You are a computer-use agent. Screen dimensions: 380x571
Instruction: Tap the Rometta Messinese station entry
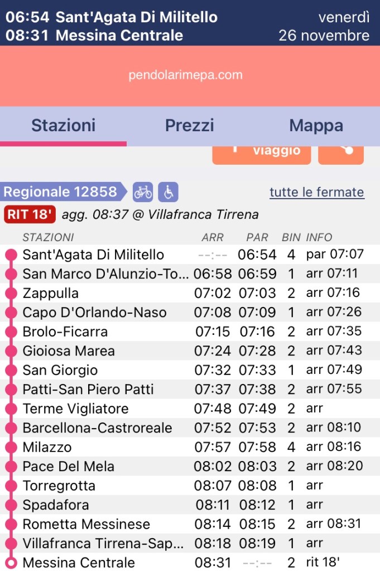86,524
